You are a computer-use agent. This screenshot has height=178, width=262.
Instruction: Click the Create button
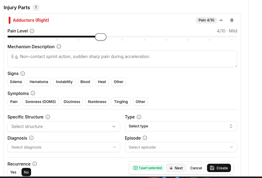[x=219, y=168]
